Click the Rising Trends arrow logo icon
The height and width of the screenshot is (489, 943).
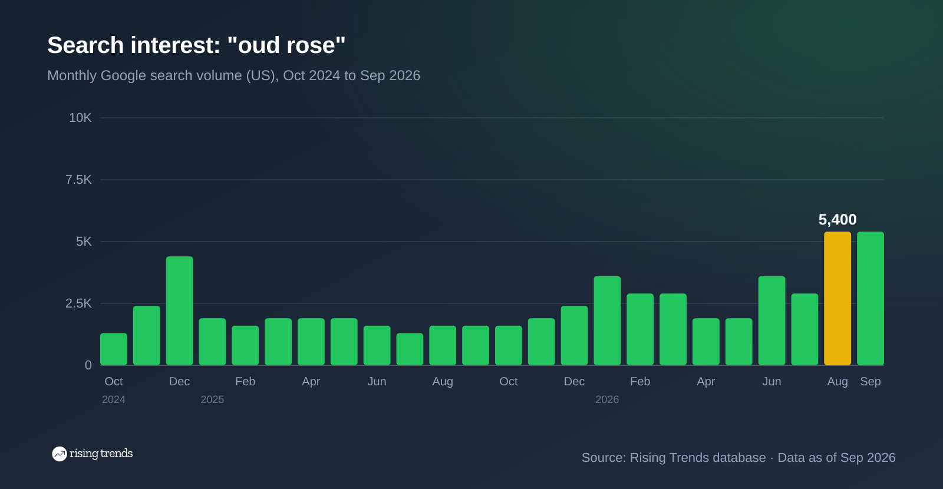point(60,454)
